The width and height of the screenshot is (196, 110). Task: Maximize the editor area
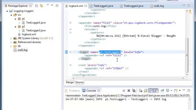189,6
